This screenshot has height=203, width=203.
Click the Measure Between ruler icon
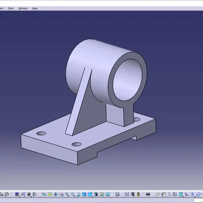127,194
